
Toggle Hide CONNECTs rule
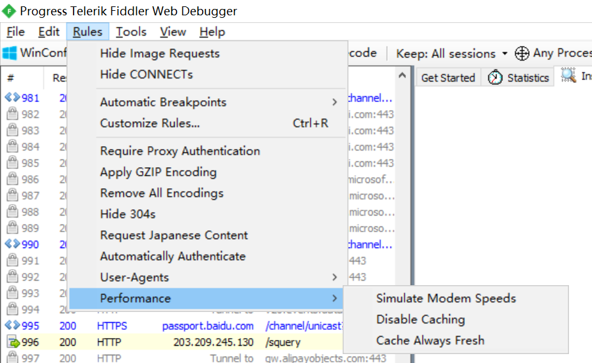(207, 74)
